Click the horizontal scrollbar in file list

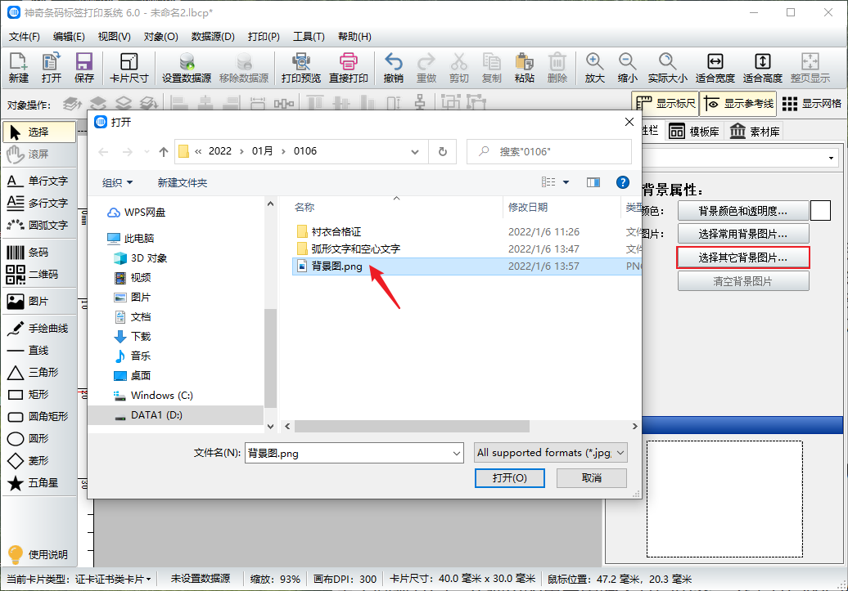click(x=412, y=426)
